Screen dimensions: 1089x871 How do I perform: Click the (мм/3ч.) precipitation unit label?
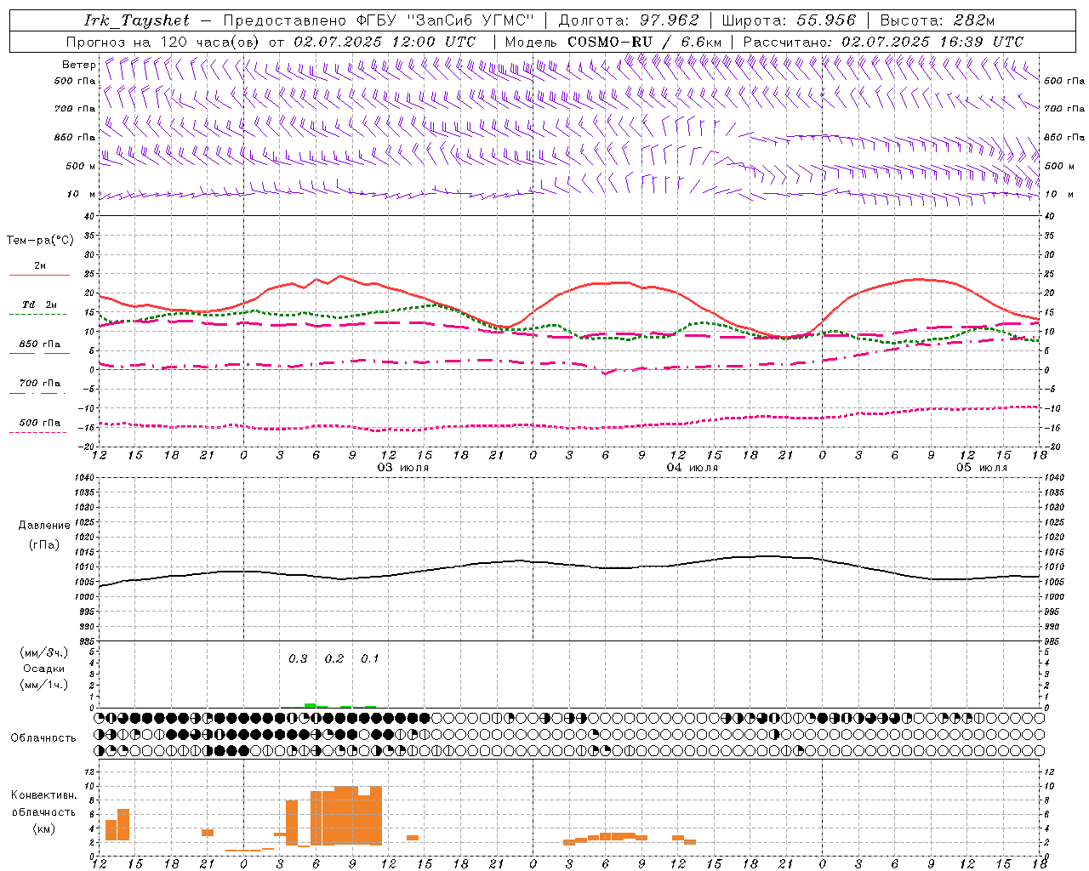(44, 652)
